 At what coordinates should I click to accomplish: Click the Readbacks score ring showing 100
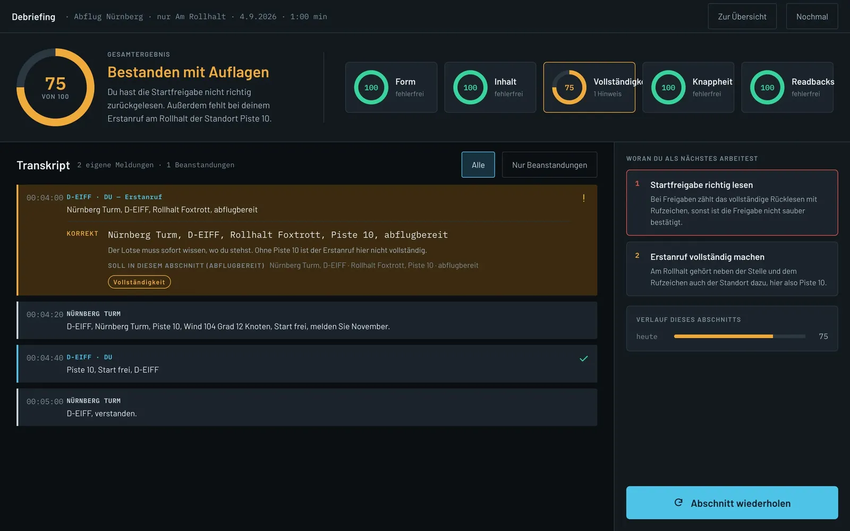(x=767, y=88)
